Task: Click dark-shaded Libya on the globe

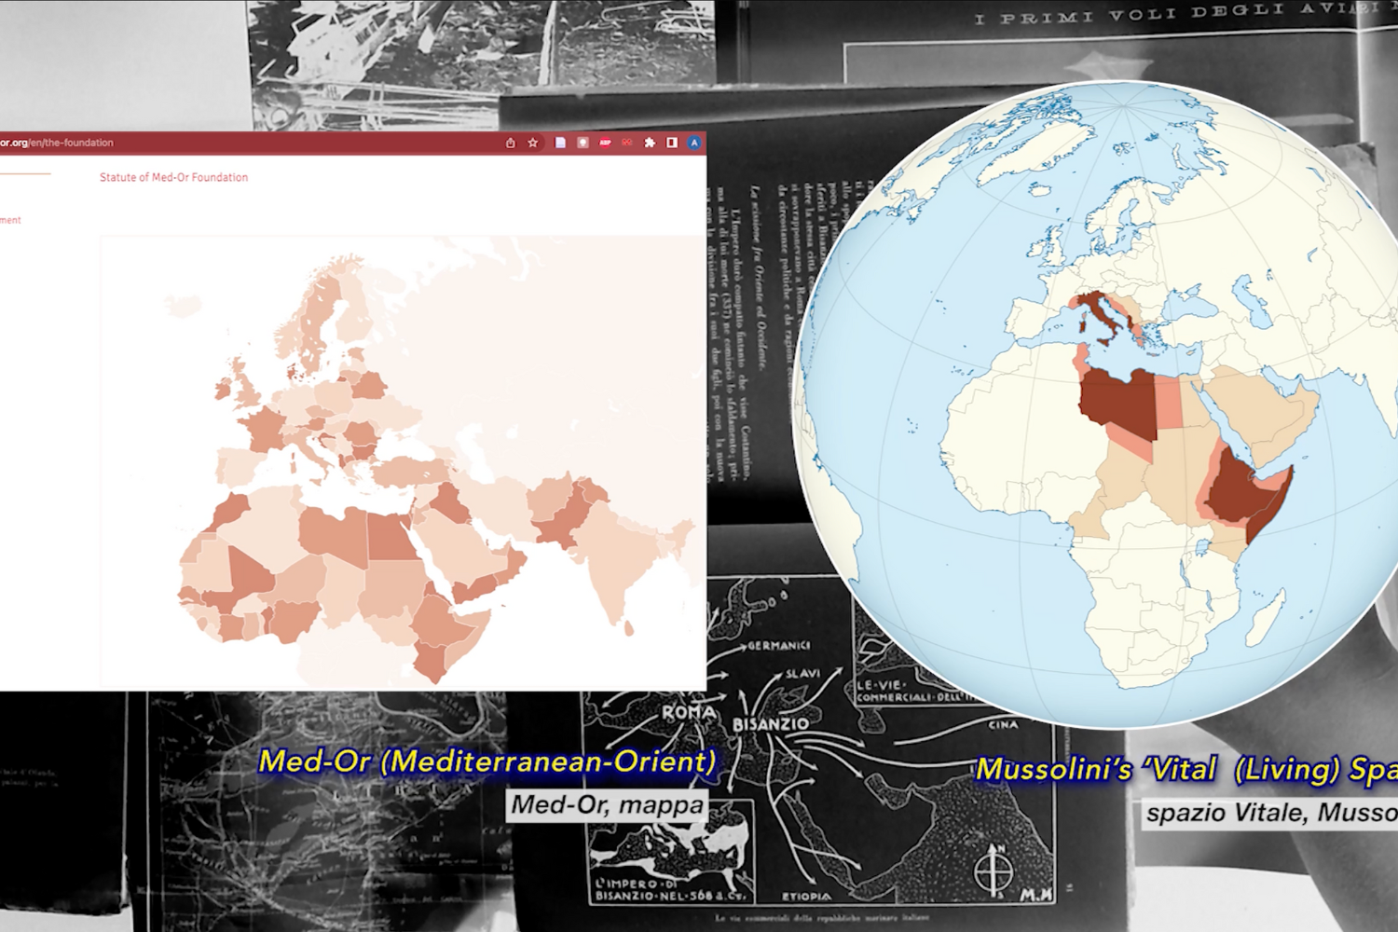Action: click(x=1118, y=401)
